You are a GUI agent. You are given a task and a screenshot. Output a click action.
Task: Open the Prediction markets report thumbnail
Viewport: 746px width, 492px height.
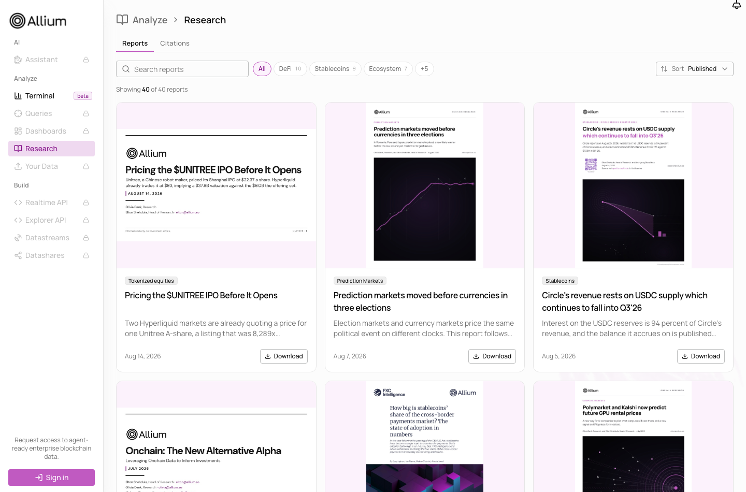(x=425, y=185)
